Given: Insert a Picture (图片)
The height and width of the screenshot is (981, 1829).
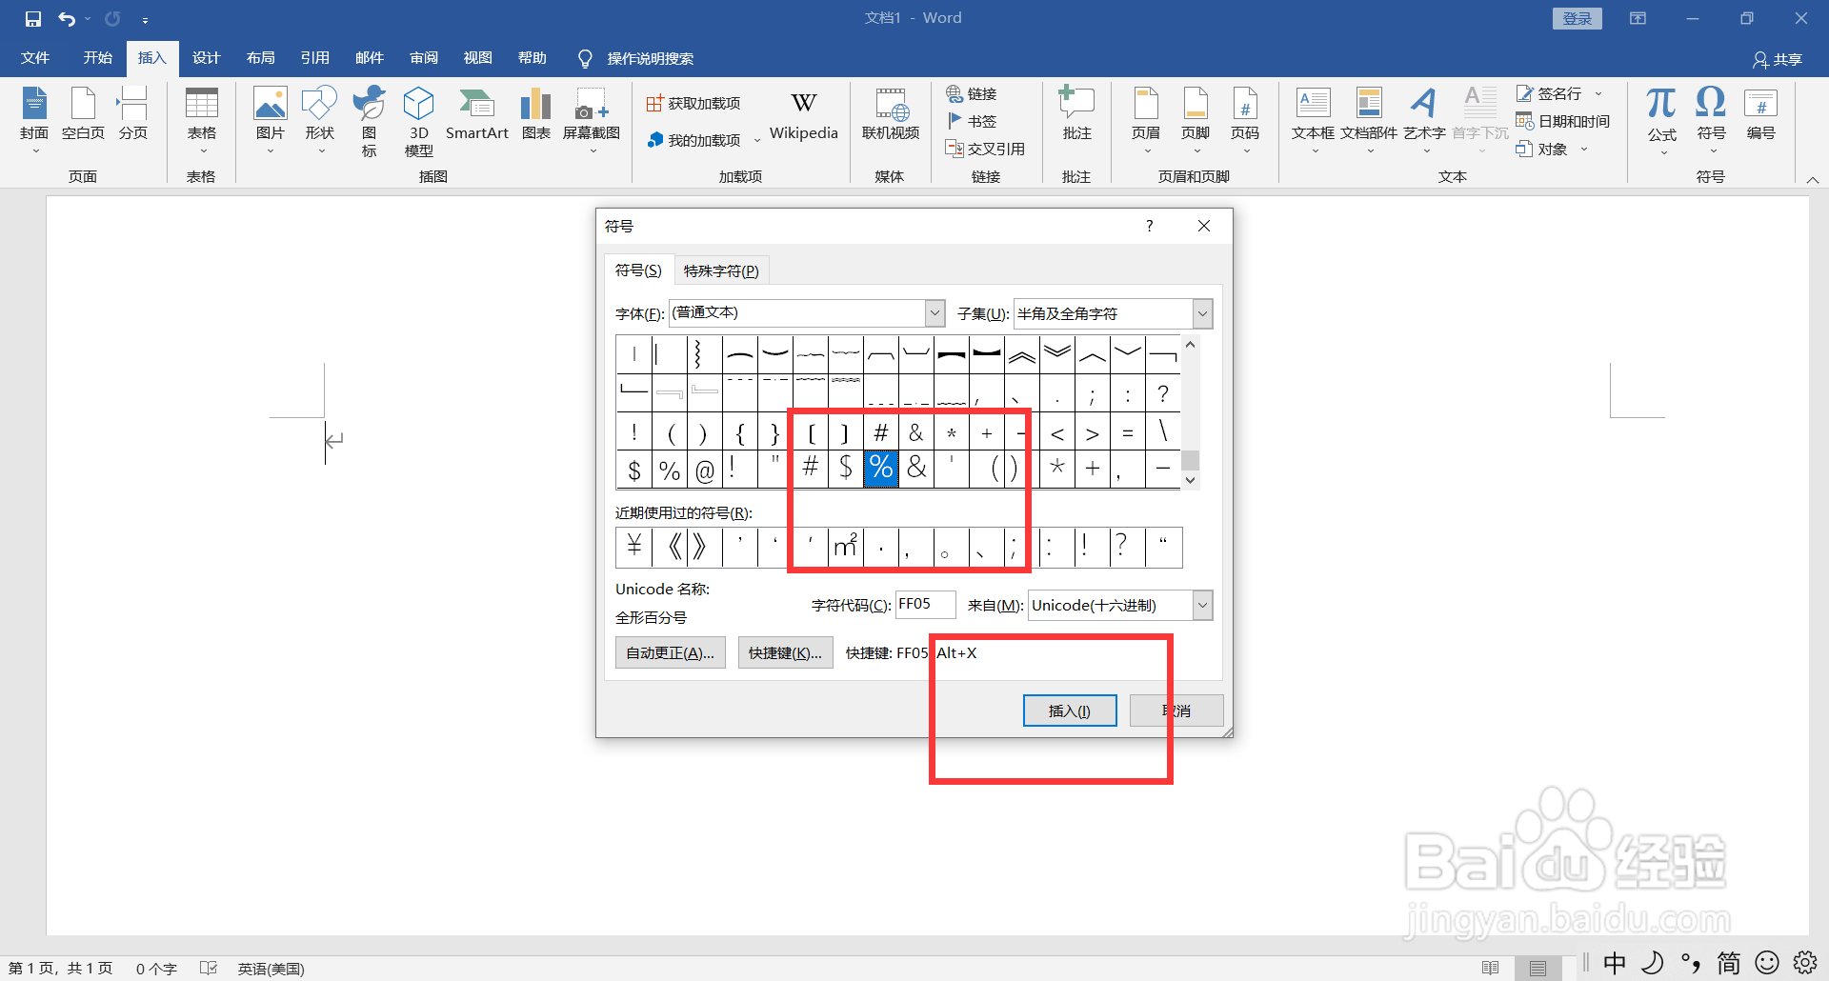Looking at the screenshot, I should pyautogui.click(x=271, y=121).
